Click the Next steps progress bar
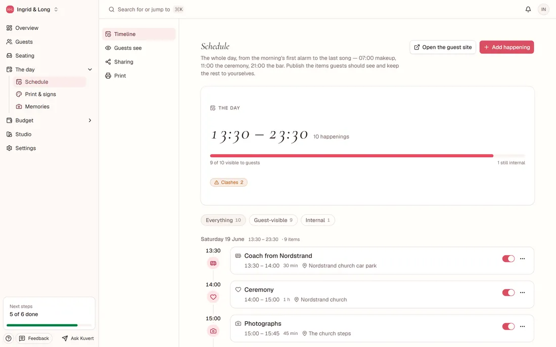The width and height of the screenshot is (556, 347). 49,325
